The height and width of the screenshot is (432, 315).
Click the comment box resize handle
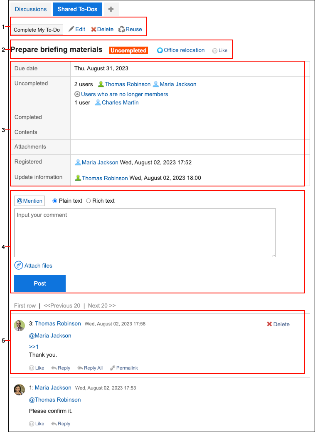(x=273, y=255)
